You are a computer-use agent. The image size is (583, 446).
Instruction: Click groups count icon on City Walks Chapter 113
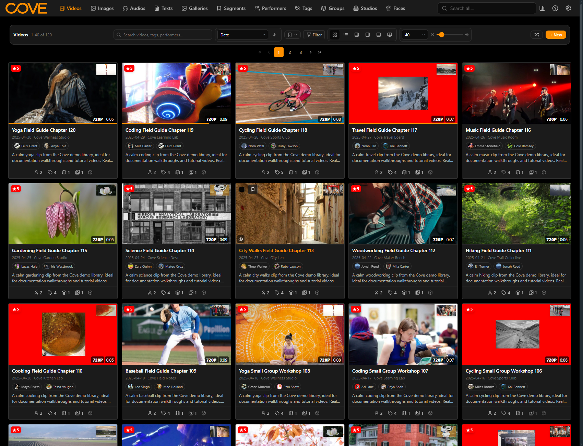click(293, 293)
